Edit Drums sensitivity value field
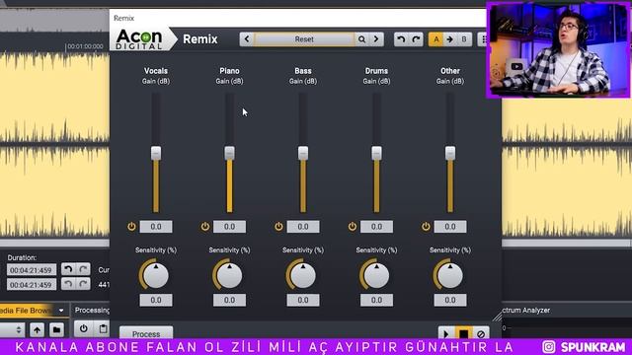 [376, 300]
